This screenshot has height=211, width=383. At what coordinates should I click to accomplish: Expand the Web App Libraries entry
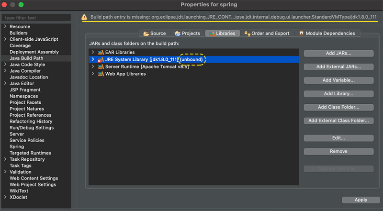coord(93,74)
